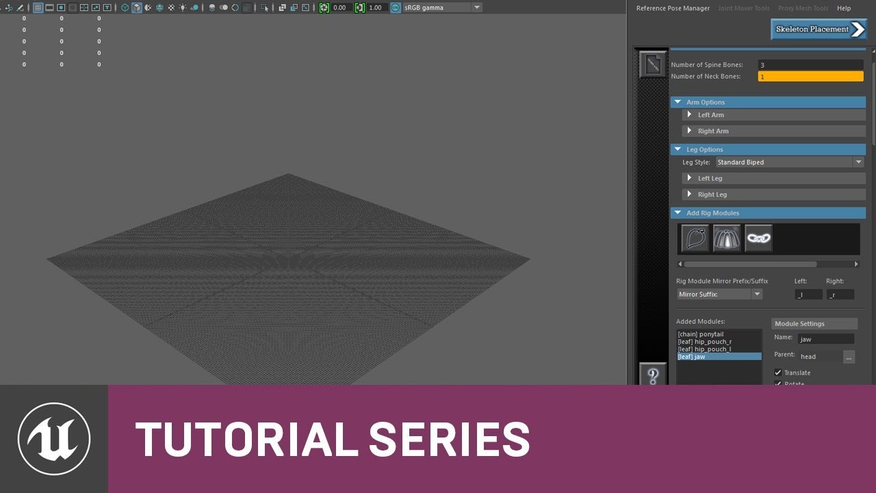
Task: Toggle the x-ray display icon
Action: pos(281,8)
